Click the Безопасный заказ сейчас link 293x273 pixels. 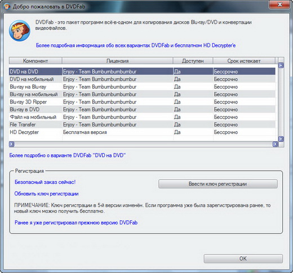pyautogui.click(x=45, y=182)
